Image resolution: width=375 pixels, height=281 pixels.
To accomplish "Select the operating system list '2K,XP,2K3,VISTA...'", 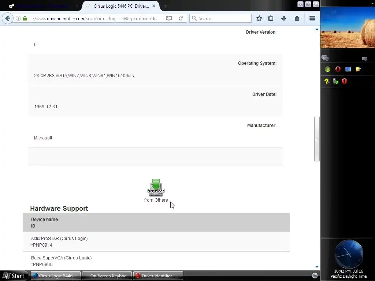I will coord(84,76).
